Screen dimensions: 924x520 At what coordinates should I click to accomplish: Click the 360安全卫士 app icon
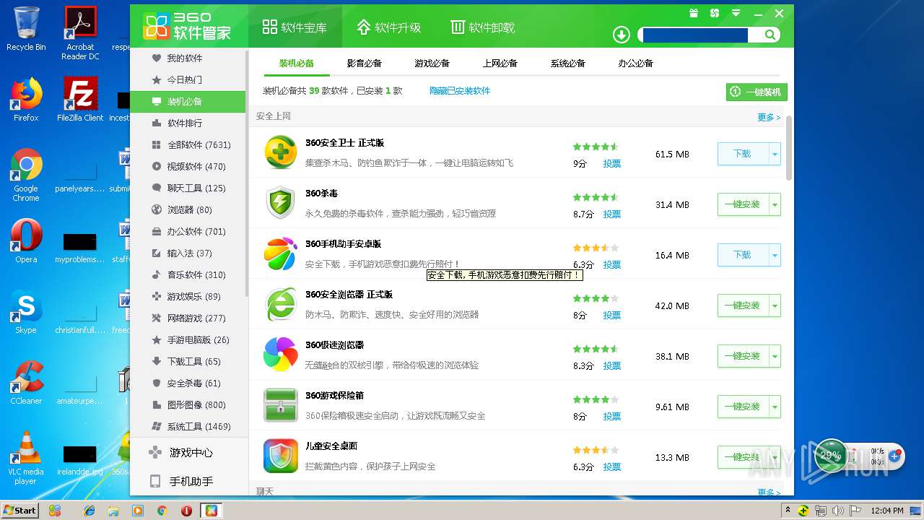[280, 152]
